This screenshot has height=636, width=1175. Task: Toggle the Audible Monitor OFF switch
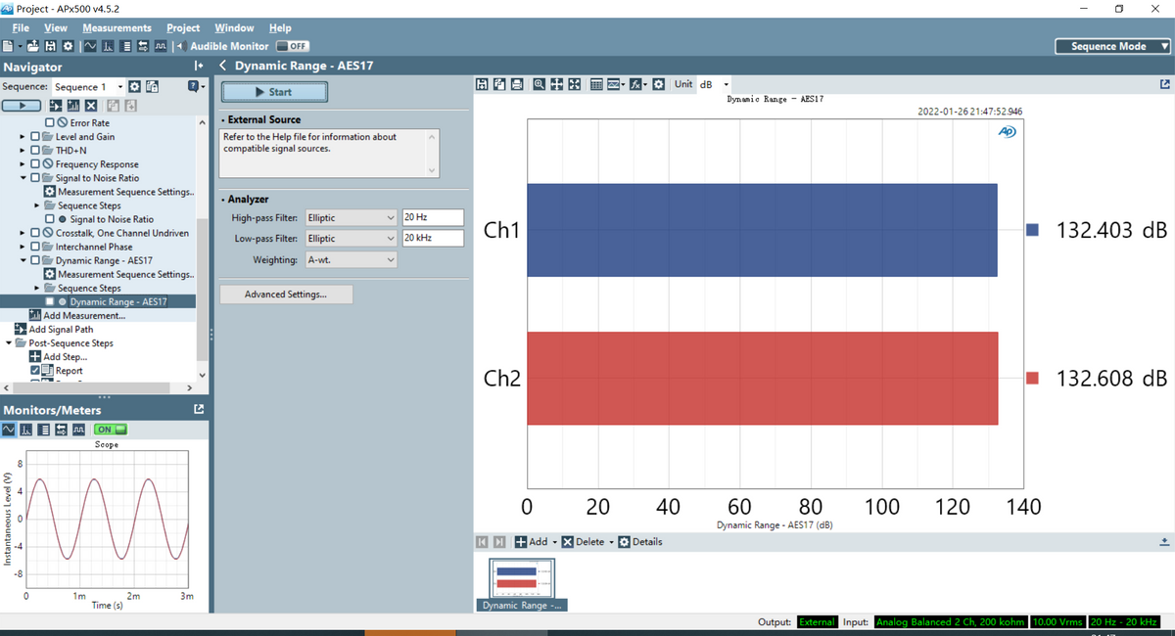[x=293, y=46]
